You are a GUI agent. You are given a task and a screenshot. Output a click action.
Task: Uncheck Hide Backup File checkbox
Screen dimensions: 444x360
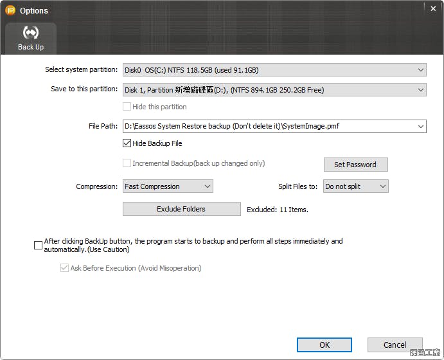[127, 143]
